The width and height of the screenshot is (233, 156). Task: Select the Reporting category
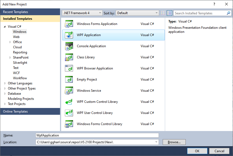click(20, 52)
